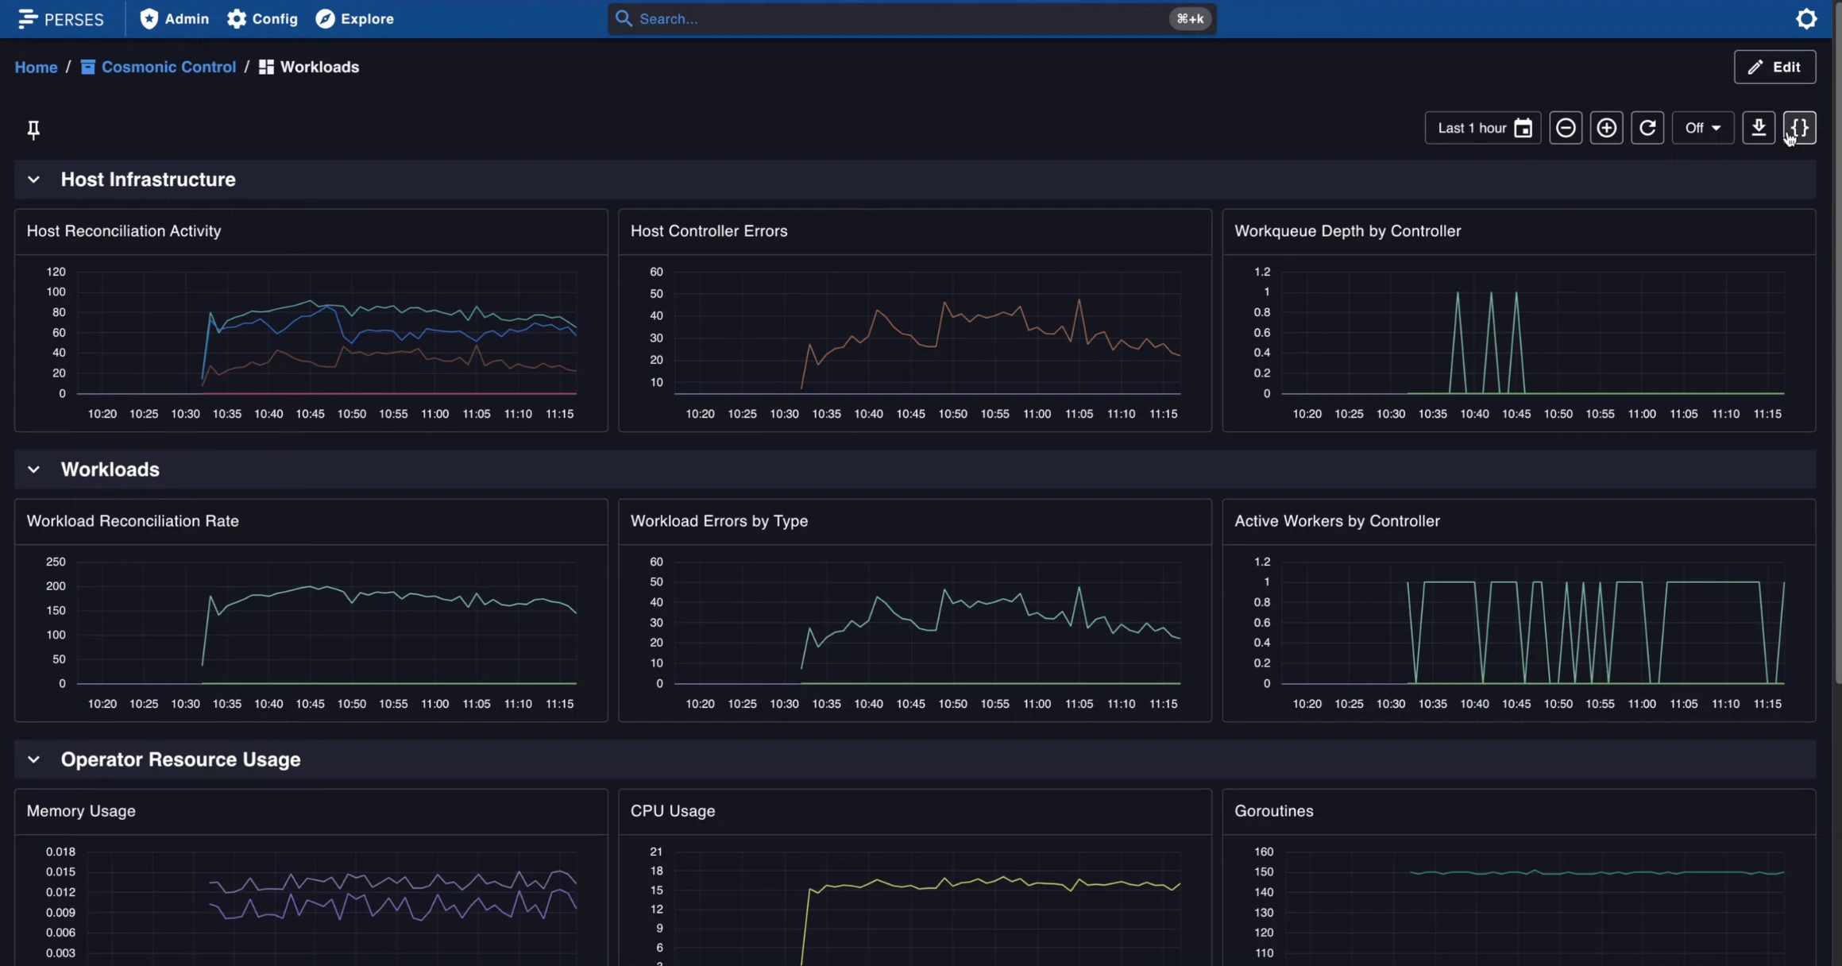Navigate to the Cosmonic Control project link

pos(168,68)
